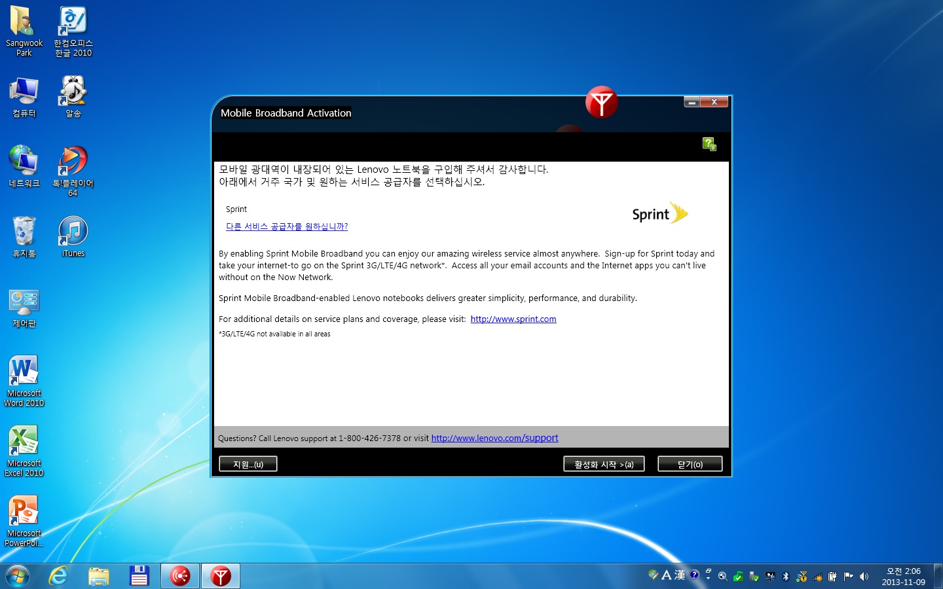The image size is (943, 589).
Task: Open the taskbar clock and date
Action: [x=903, y=577]
